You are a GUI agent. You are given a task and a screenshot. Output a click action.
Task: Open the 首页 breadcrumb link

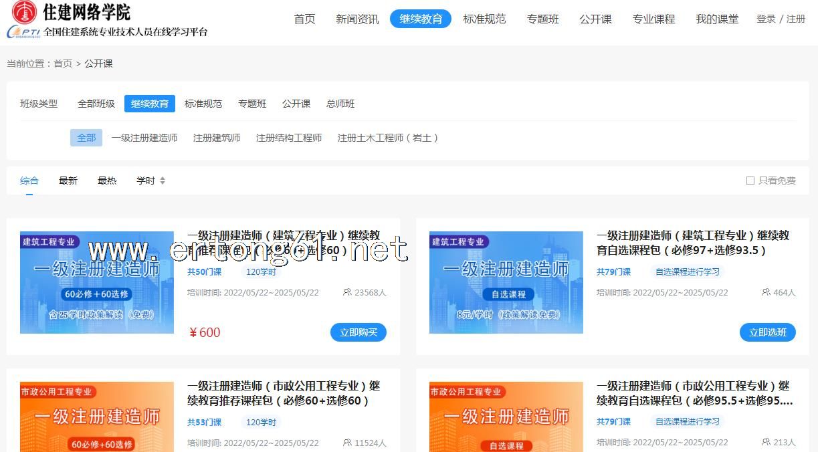point(63,64)
